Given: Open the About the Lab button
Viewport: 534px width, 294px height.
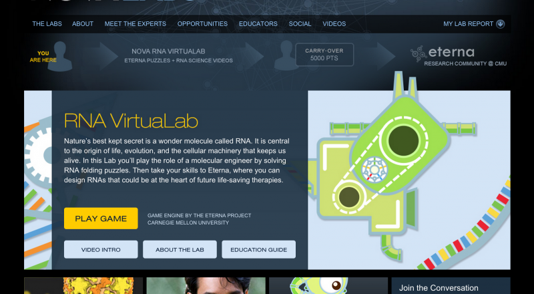Looking at the screenshot, I should coord(178,250).
